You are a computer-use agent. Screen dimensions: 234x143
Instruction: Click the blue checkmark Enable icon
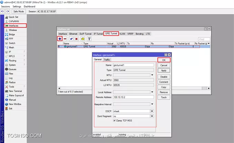point(71,39)
